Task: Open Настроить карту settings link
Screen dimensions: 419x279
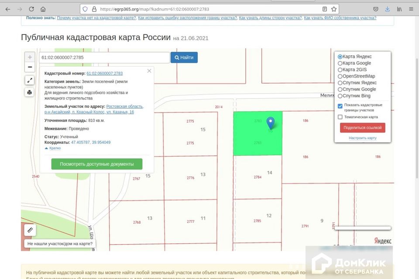Action: [362, 138]
